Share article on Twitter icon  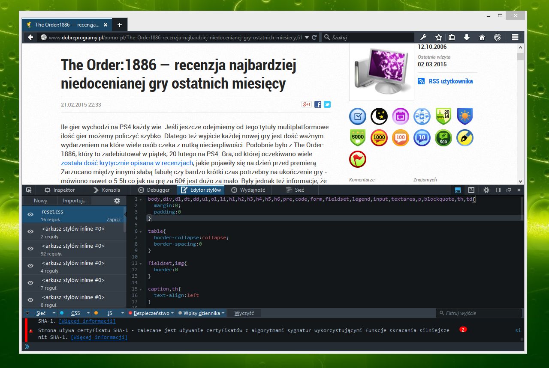click(327, 104)
